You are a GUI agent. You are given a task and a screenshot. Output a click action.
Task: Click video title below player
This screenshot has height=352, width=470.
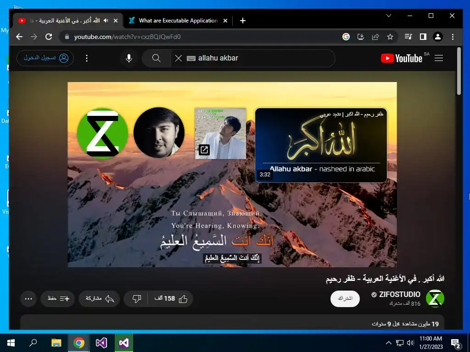(385, 278)
